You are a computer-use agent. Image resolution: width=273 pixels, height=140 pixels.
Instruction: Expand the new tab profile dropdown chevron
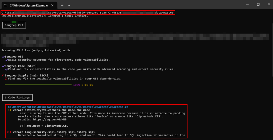point(69,5)
